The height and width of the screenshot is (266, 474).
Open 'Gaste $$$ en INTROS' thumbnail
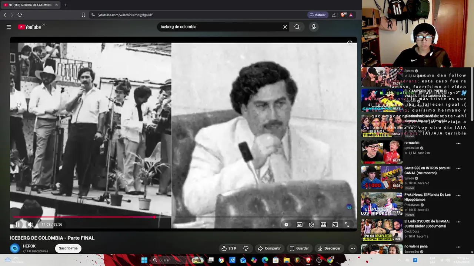(x=382, y=177)
